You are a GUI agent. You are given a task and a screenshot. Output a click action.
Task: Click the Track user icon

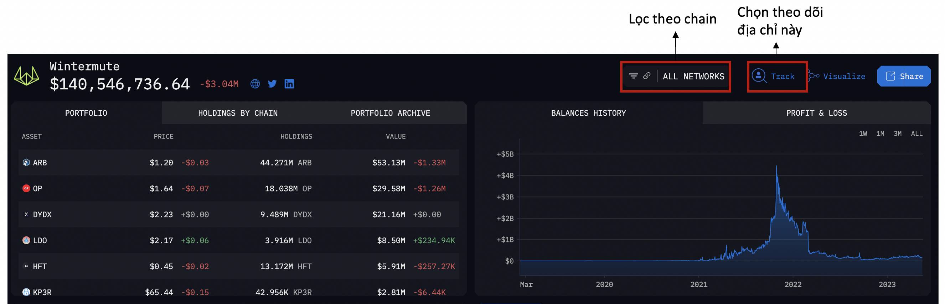point(759,76)
